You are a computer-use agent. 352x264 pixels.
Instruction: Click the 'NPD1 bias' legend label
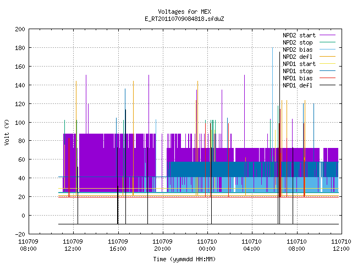click(x=298, y=78)
